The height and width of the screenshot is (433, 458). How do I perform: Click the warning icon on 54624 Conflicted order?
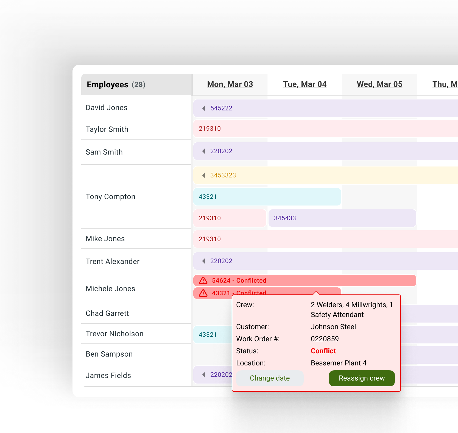pos(203,280)
